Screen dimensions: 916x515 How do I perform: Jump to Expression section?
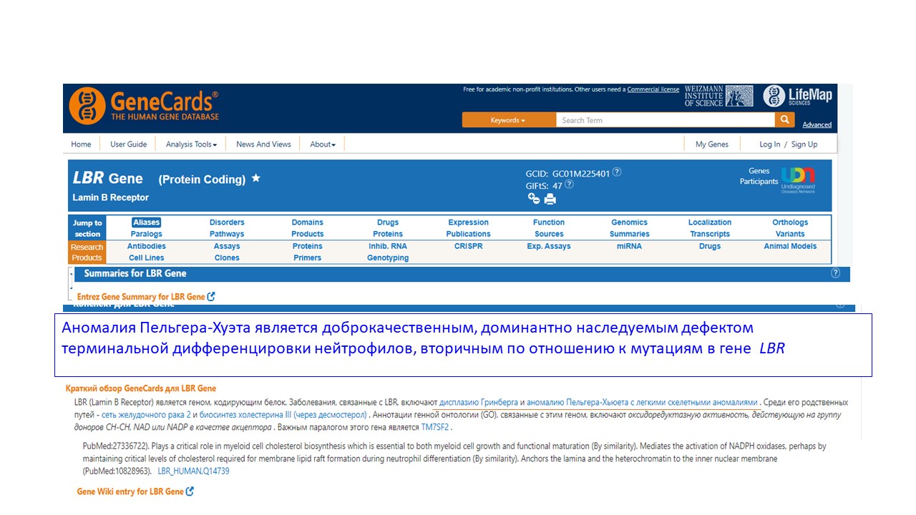tap(468, 222)
